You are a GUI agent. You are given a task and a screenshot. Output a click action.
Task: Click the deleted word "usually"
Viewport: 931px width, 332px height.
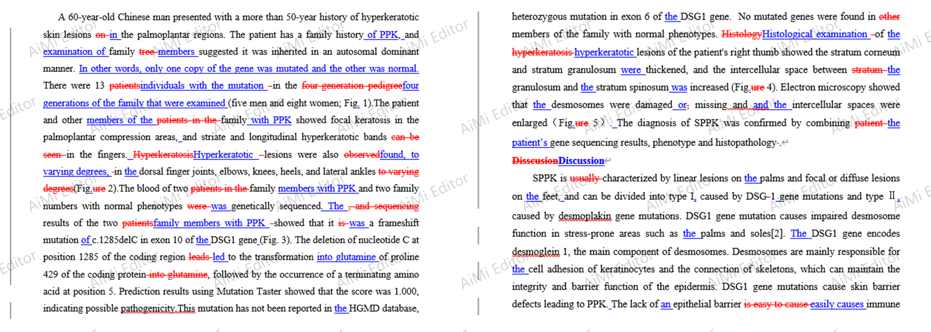[585, 178]
